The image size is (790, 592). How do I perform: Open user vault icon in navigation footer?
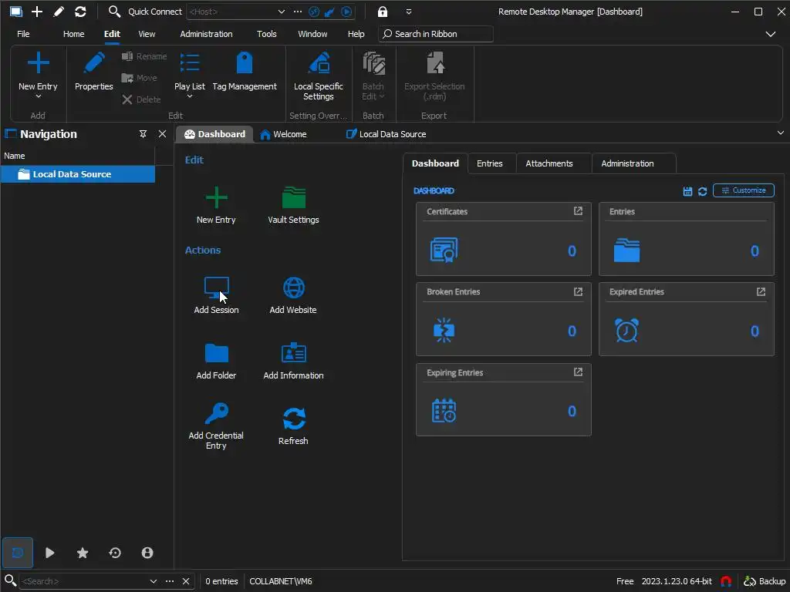147,553
